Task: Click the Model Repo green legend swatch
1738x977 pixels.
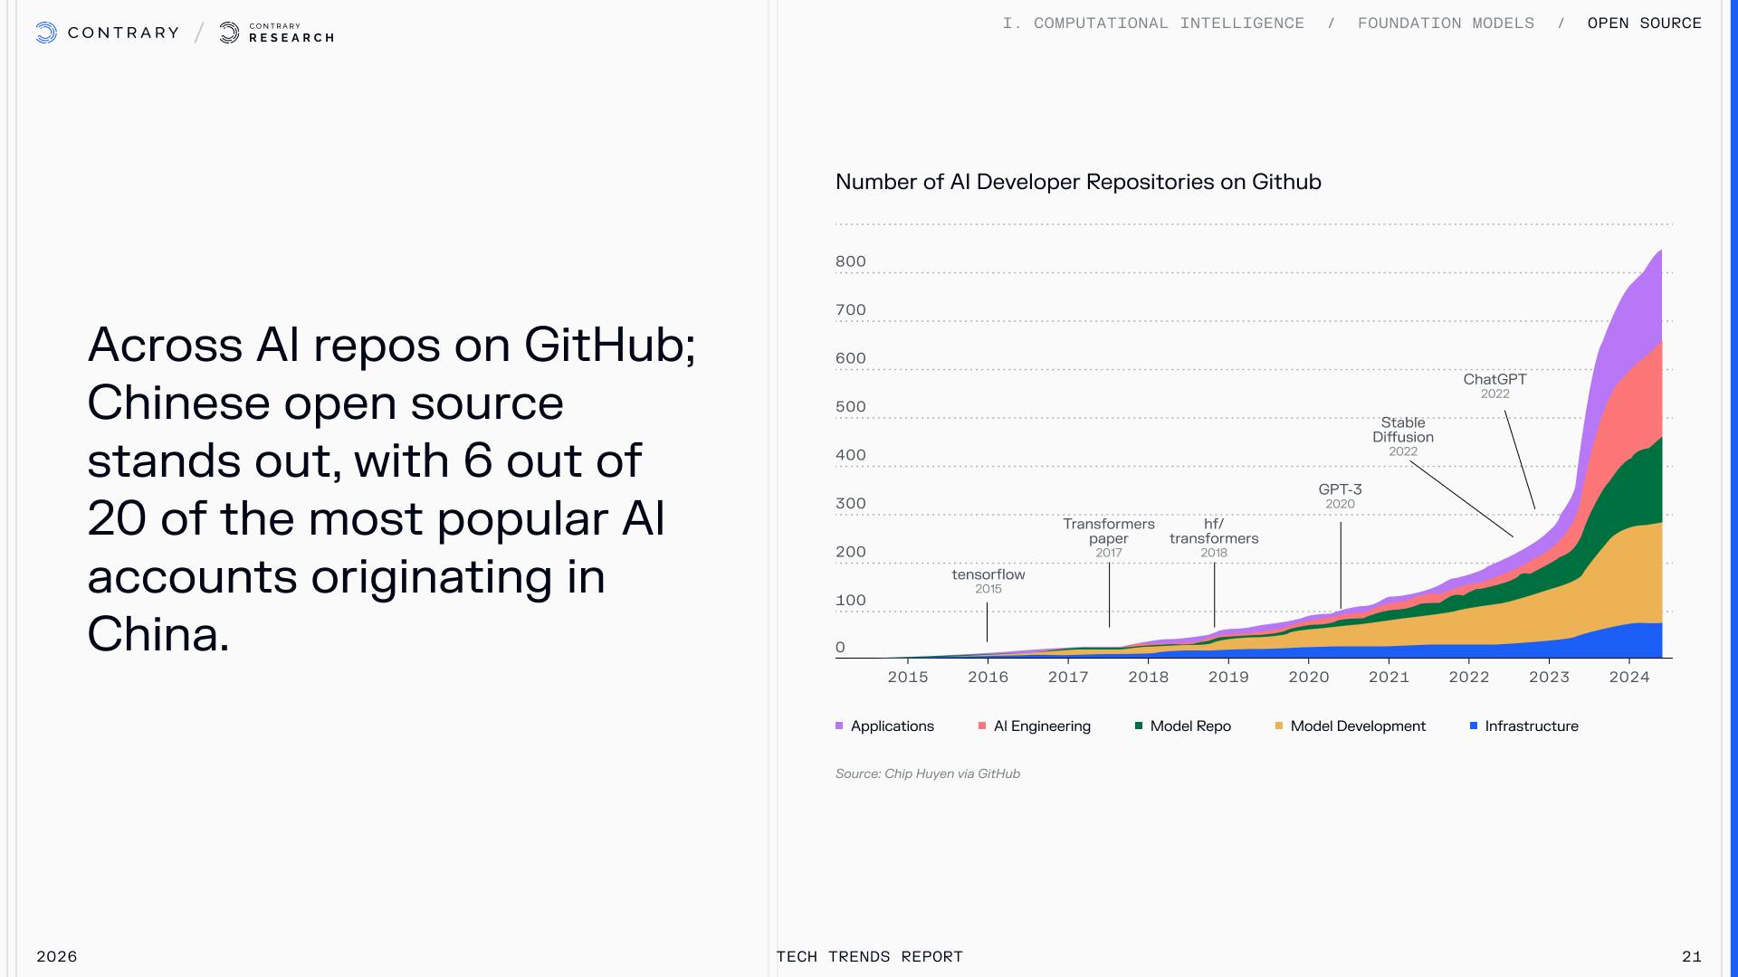Action: click(x=1139, y=726)
